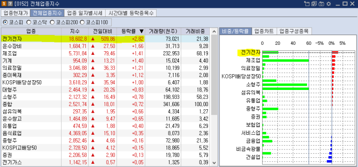Sort by the 지수 column header
Screen dimensions: 358x167
click(x=75, y=31)
